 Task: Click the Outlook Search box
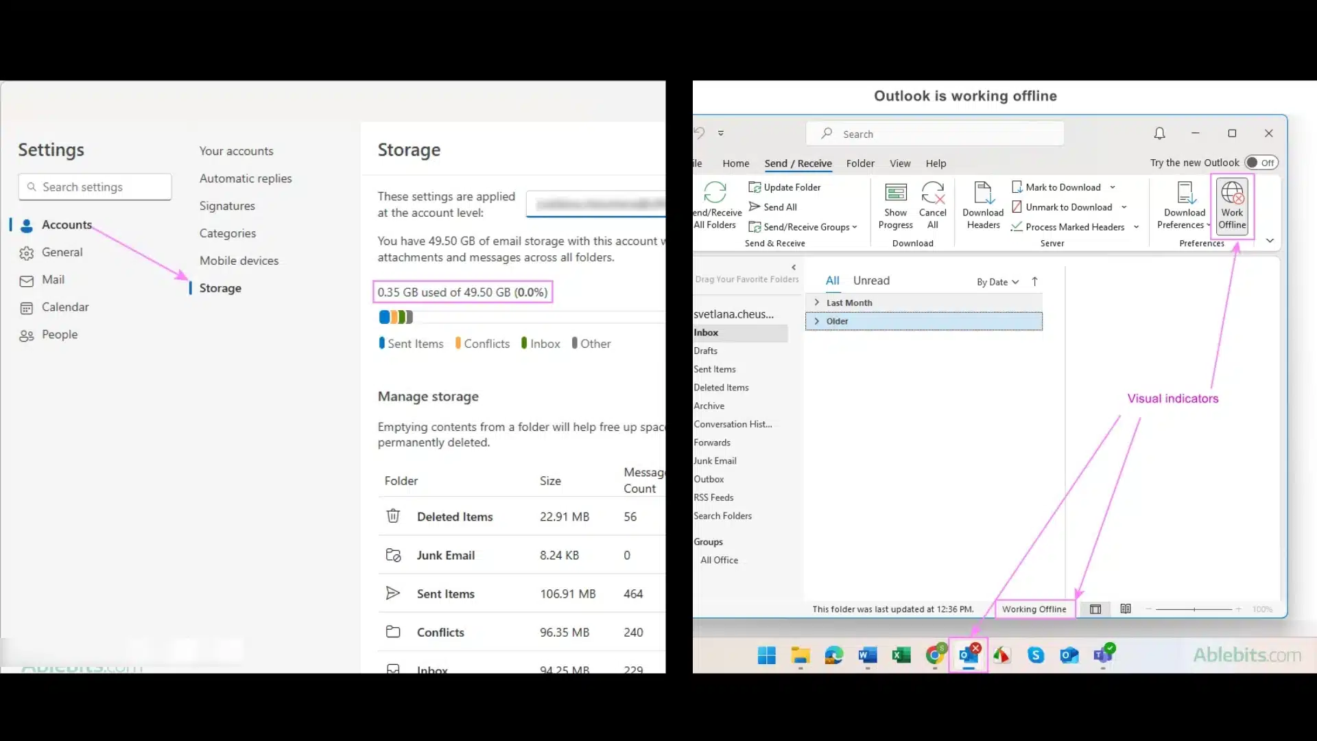935,134
